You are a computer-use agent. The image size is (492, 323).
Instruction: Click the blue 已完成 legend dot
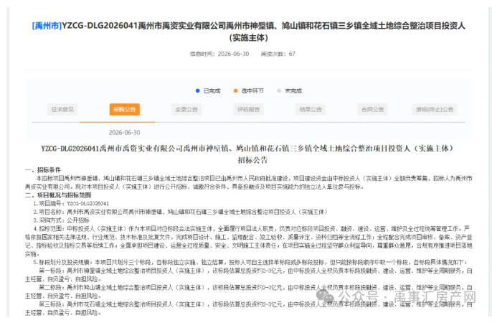(198, 90)
